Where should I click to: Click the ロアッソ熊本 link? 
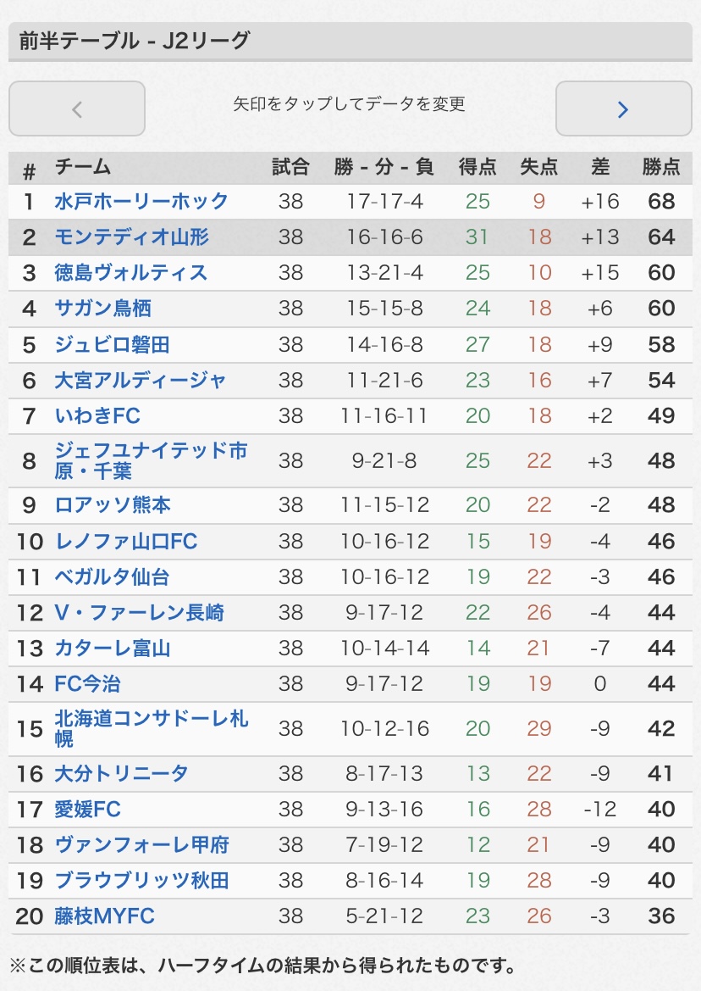pos(113,505)
